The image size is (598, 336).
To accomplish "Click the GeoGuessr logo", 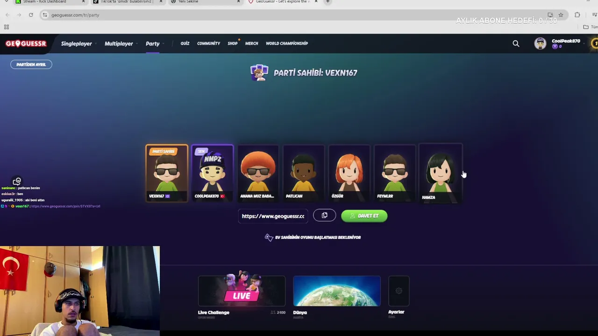I will click(26, 43).
